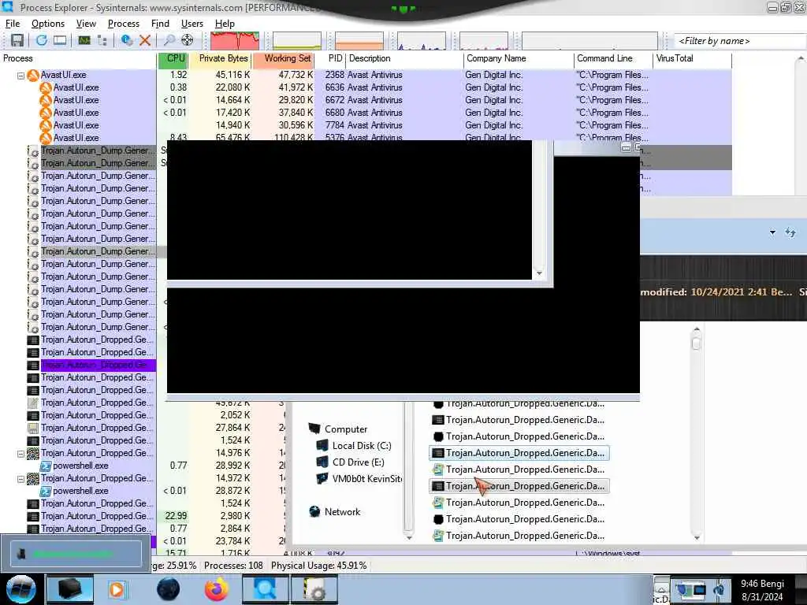Click the Save toolbar icon

[x=17, y=40]
